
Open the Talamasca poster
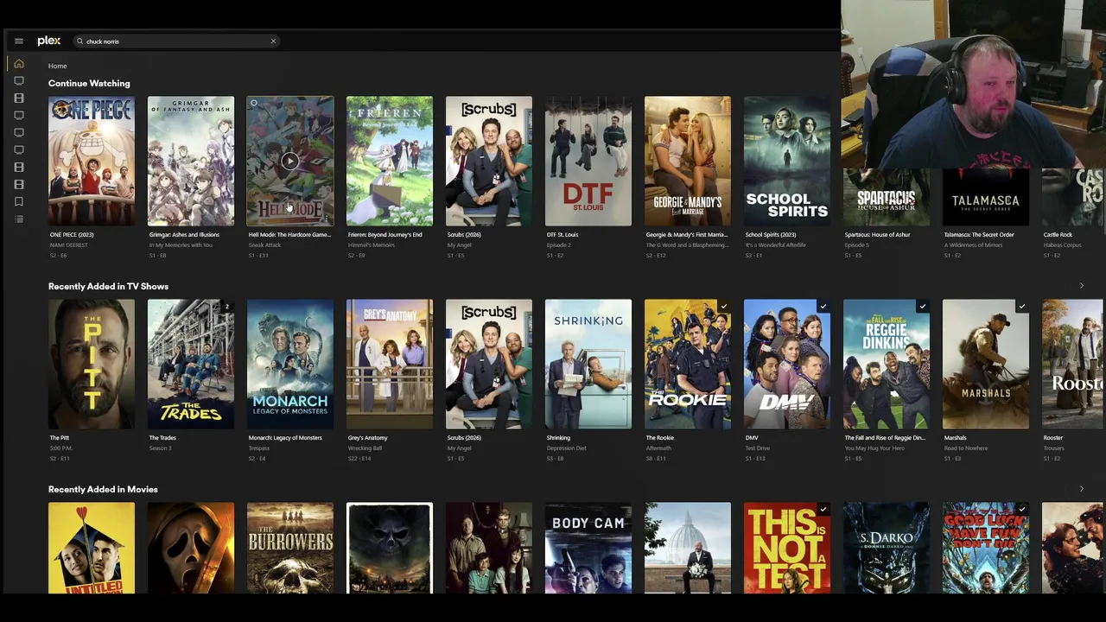(x=986, y=197)
